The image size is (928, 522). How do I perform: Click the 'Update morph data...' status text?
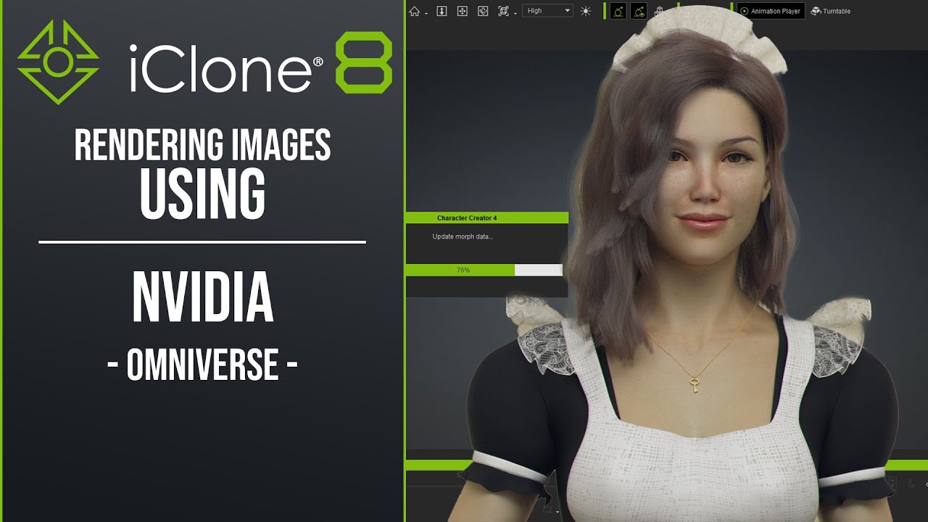(463, 236)
